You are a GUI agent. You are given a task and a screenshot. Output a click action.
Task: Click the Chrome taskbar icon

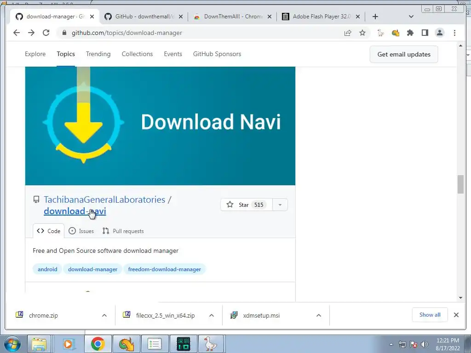tap(98, 344)
